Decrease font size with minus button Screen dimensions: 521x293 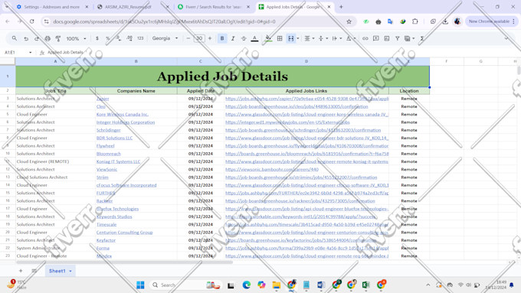[x=188, y=38]
